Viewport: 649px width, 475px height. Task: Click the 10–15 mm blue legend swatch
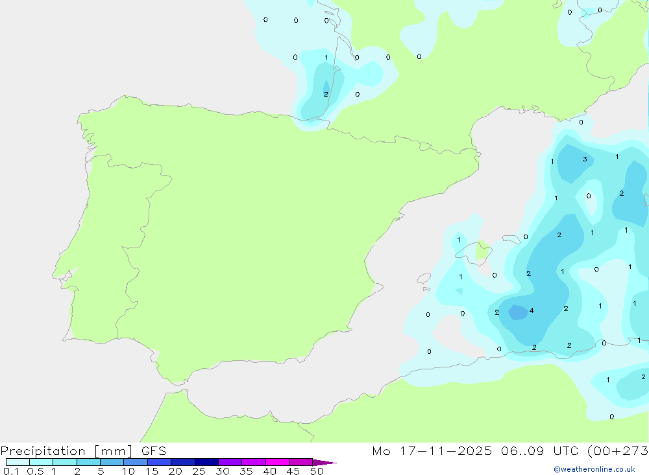click(136, 462)
